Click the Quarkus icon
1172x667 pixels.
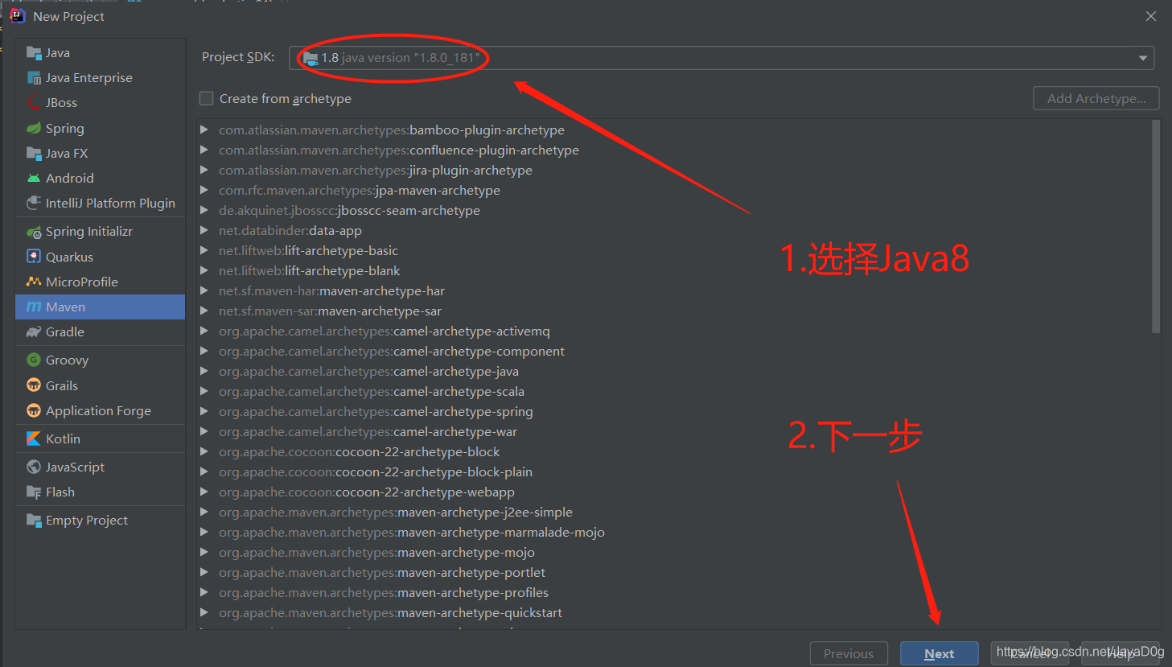pyautogui.click(x=34, y=257)
